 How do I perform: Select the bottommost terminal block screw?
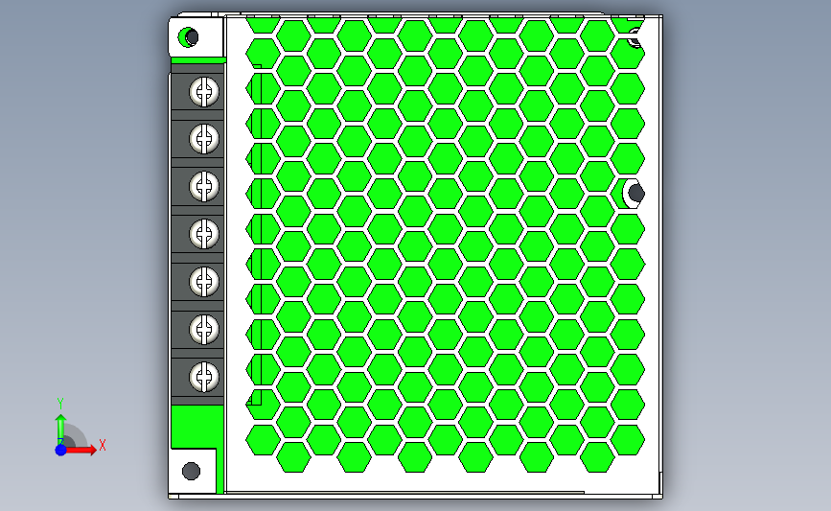click(204, 377)
